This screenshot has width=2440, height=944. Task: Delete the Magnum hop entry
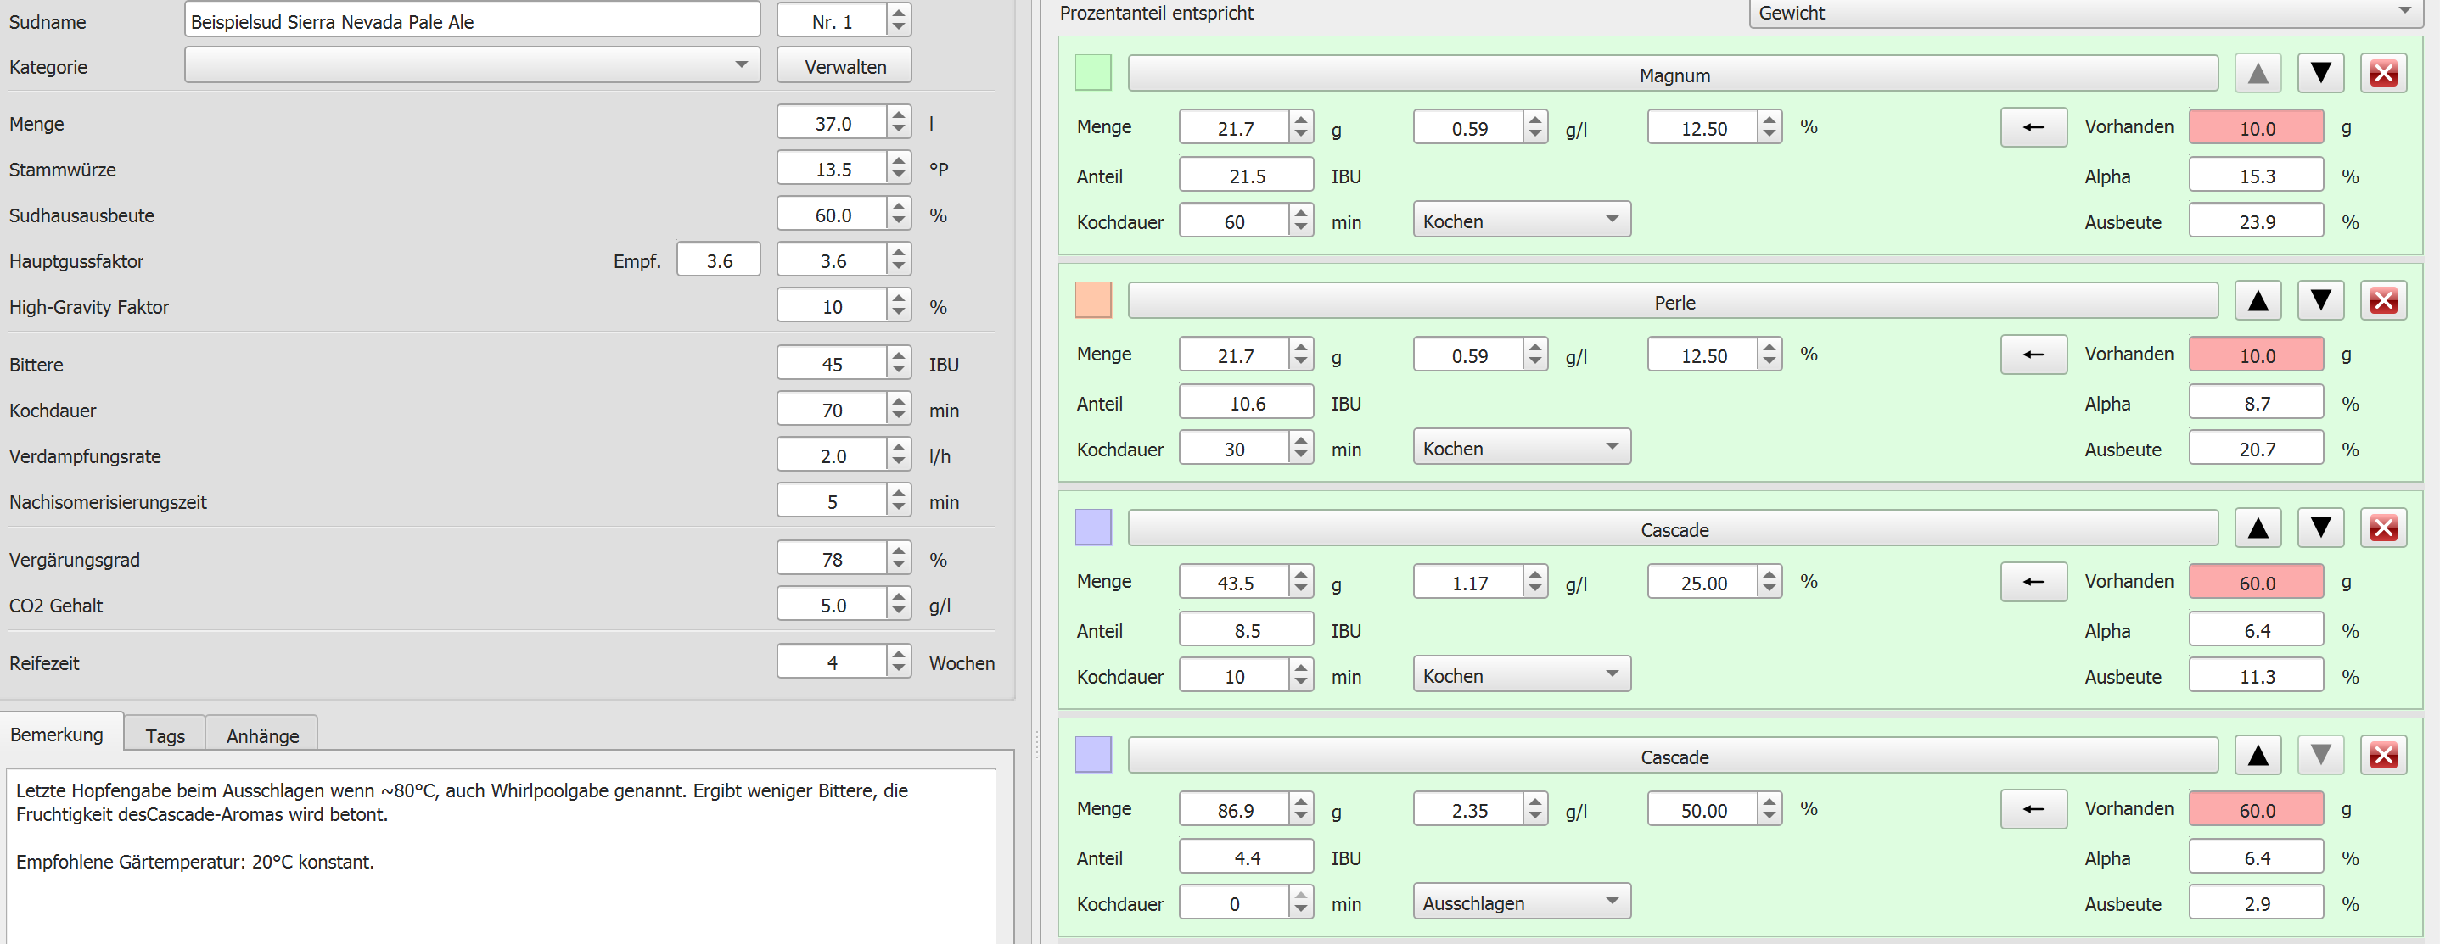coord(2382,74)
